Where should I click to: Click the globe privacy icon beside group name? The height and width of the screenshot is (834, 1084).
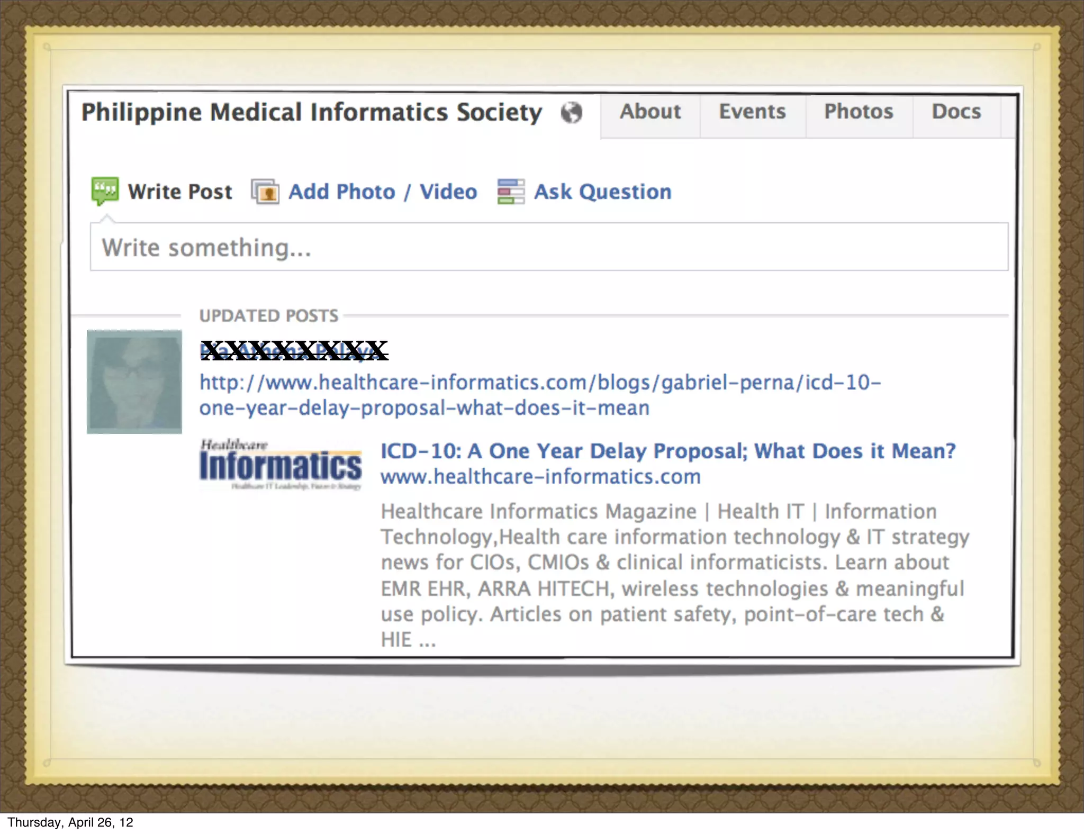[x=572, y=113]
